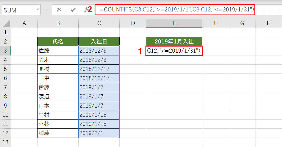
Task: Click date 2019/1/15 in 小林's row
Action: click(99, 124)
